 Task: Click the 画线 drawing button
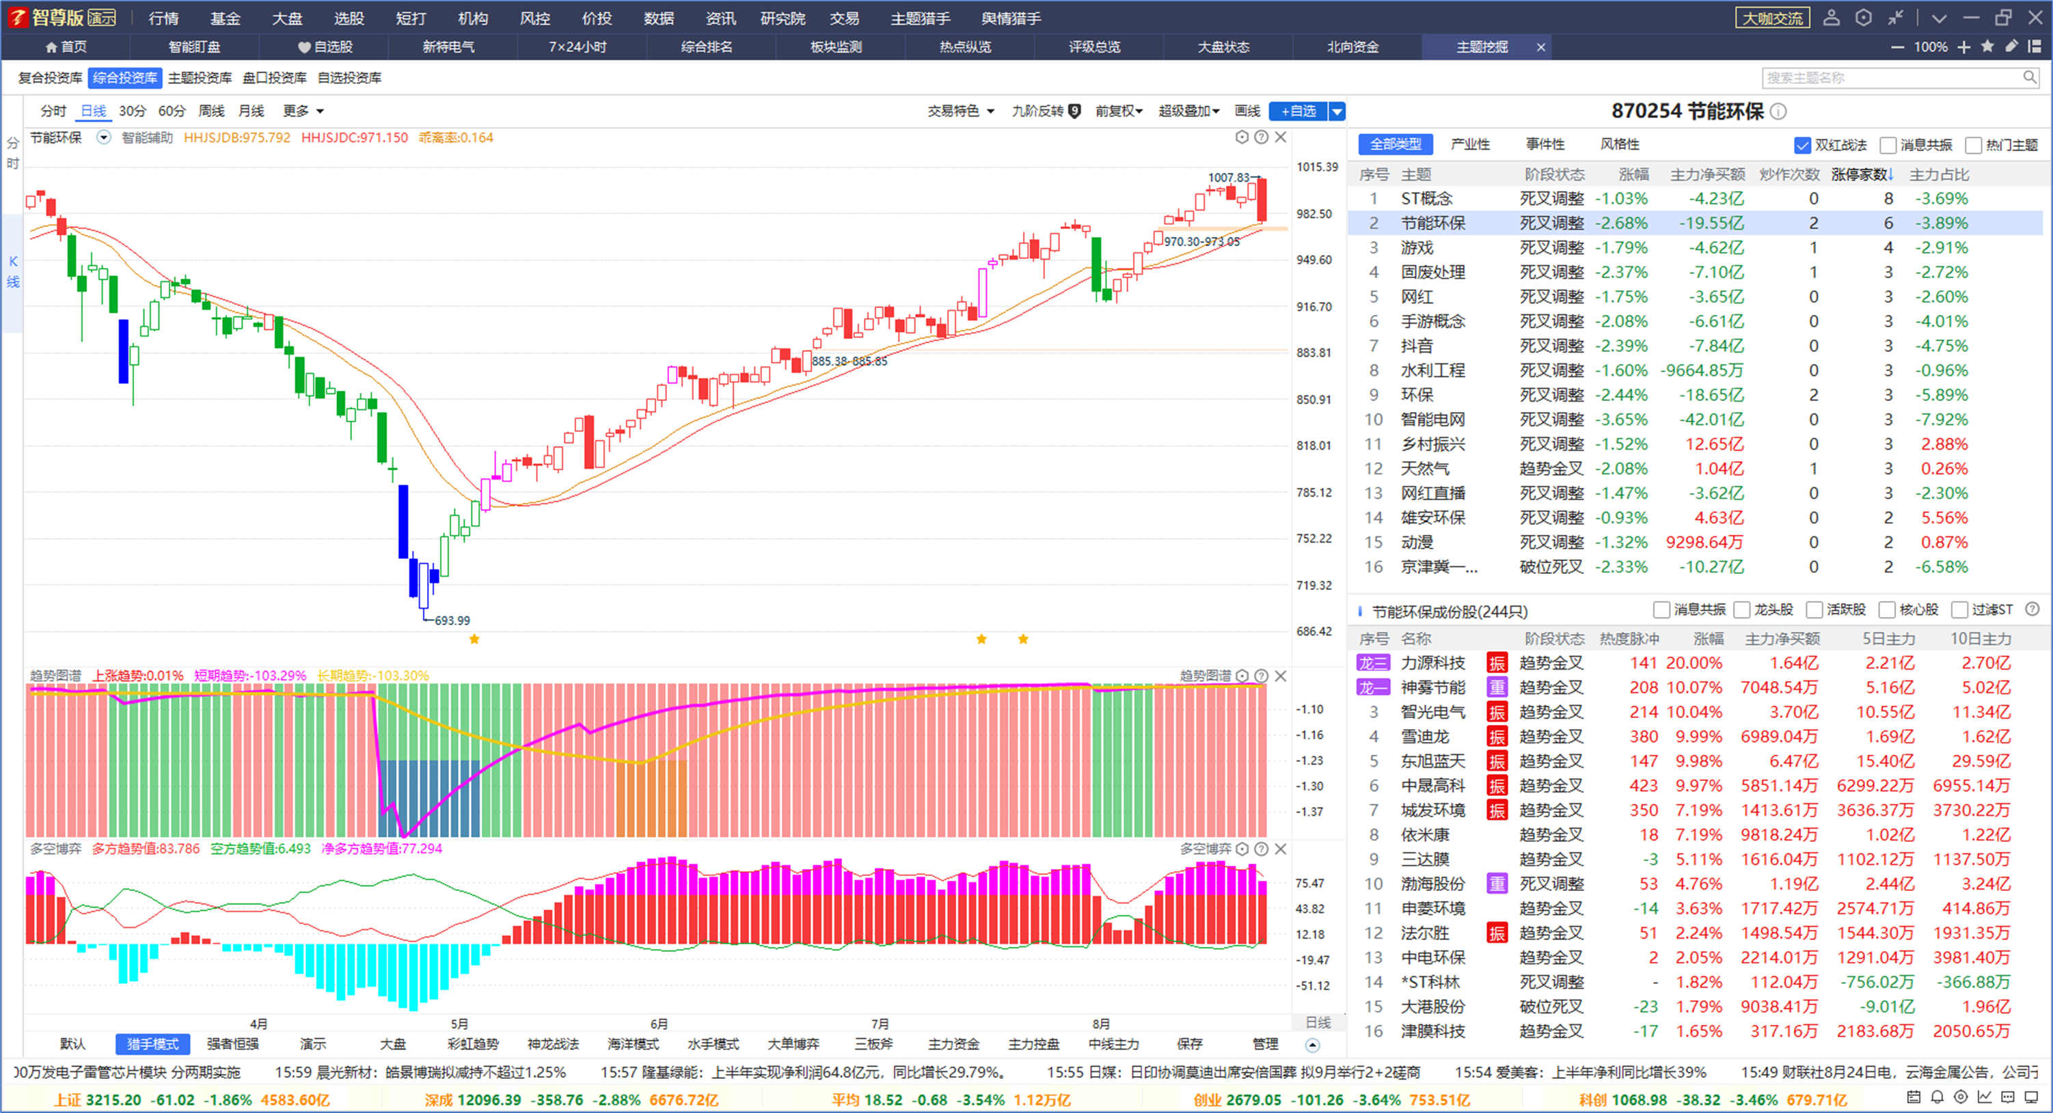1247,111
